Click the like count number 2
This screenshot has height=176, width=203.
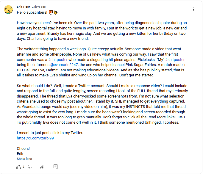[24, 167]
